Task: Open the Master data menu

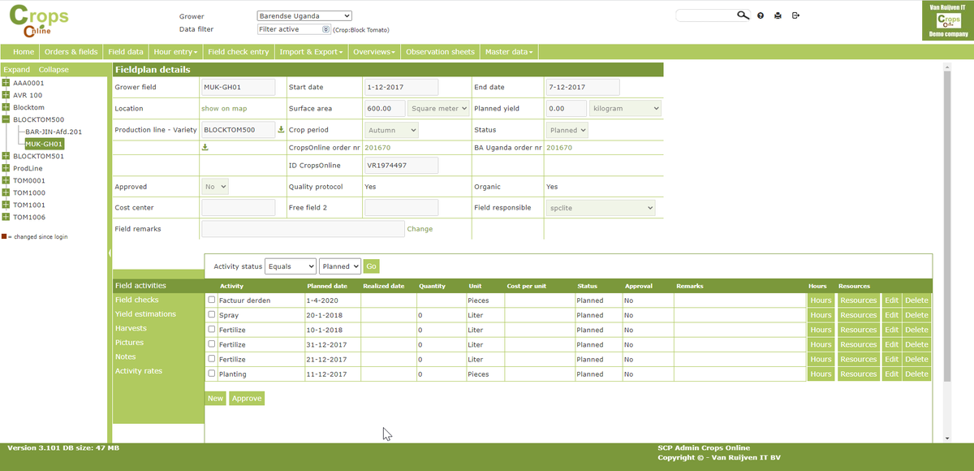Action: 509,52
